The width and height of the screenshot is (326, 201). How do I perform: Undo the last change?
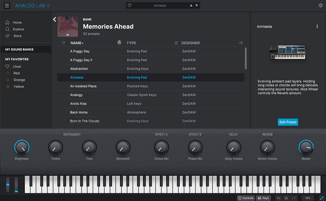point(279,198)
